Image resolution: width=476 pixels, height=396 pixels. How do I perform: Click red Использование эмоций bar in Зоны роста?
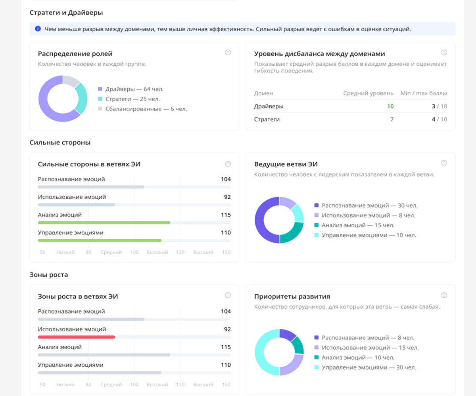coord(77,337)
